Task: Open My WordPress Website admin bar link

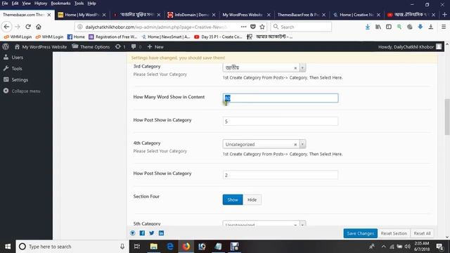Action: point(41,46)
